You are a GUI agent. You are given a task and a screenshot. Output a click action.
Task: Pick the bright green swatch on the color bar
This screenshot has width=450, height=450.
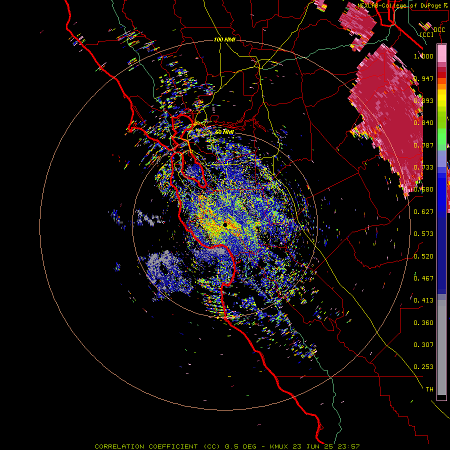[441, 136]
